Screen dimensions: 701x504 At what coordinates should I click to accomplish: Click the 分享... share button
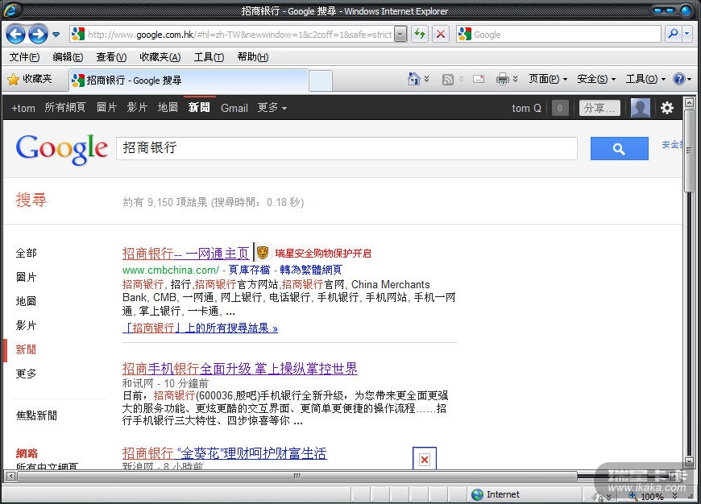click(599, 108)
